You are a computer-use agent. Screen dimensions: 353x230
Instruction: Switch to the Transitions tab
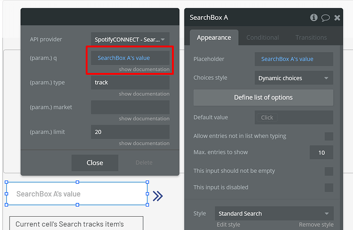(x=311, y=37)
